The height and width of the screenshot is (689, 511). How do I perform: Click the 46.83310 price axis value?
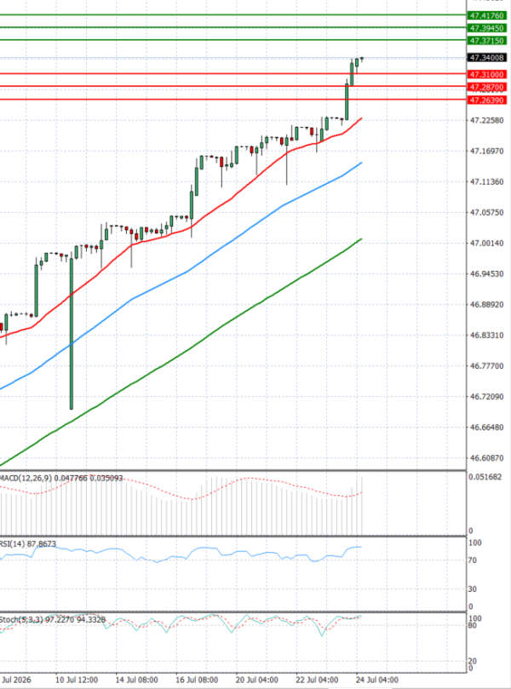click(487, 336)
